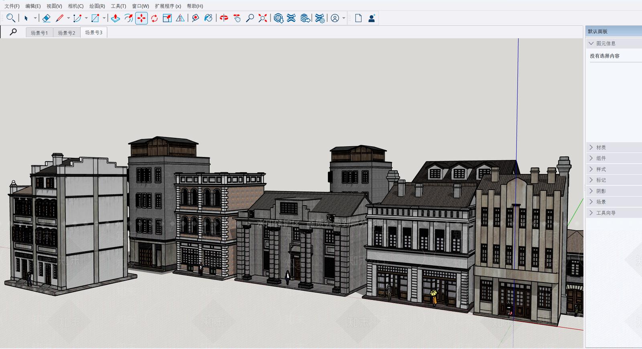Switch to scene tab 场景号1
Image resolution: width=642 pixels, height=349 pixels.
click(39, 33)
